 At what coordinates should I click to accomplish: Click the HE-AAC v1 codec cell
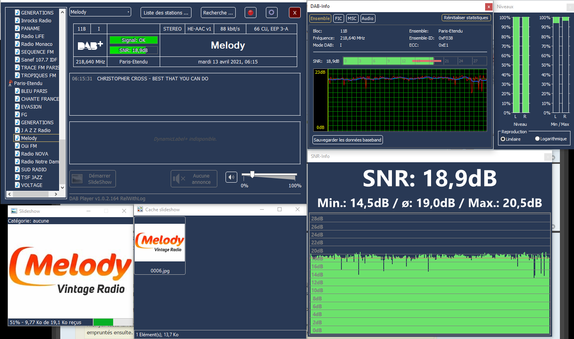(199, 29)
